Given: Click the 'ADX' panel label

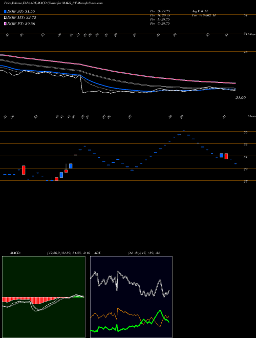Looking at the screenshot, I should coord(98,253).
